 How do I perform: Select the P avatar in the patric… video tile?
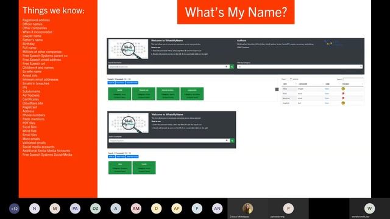tap(288, 209)
